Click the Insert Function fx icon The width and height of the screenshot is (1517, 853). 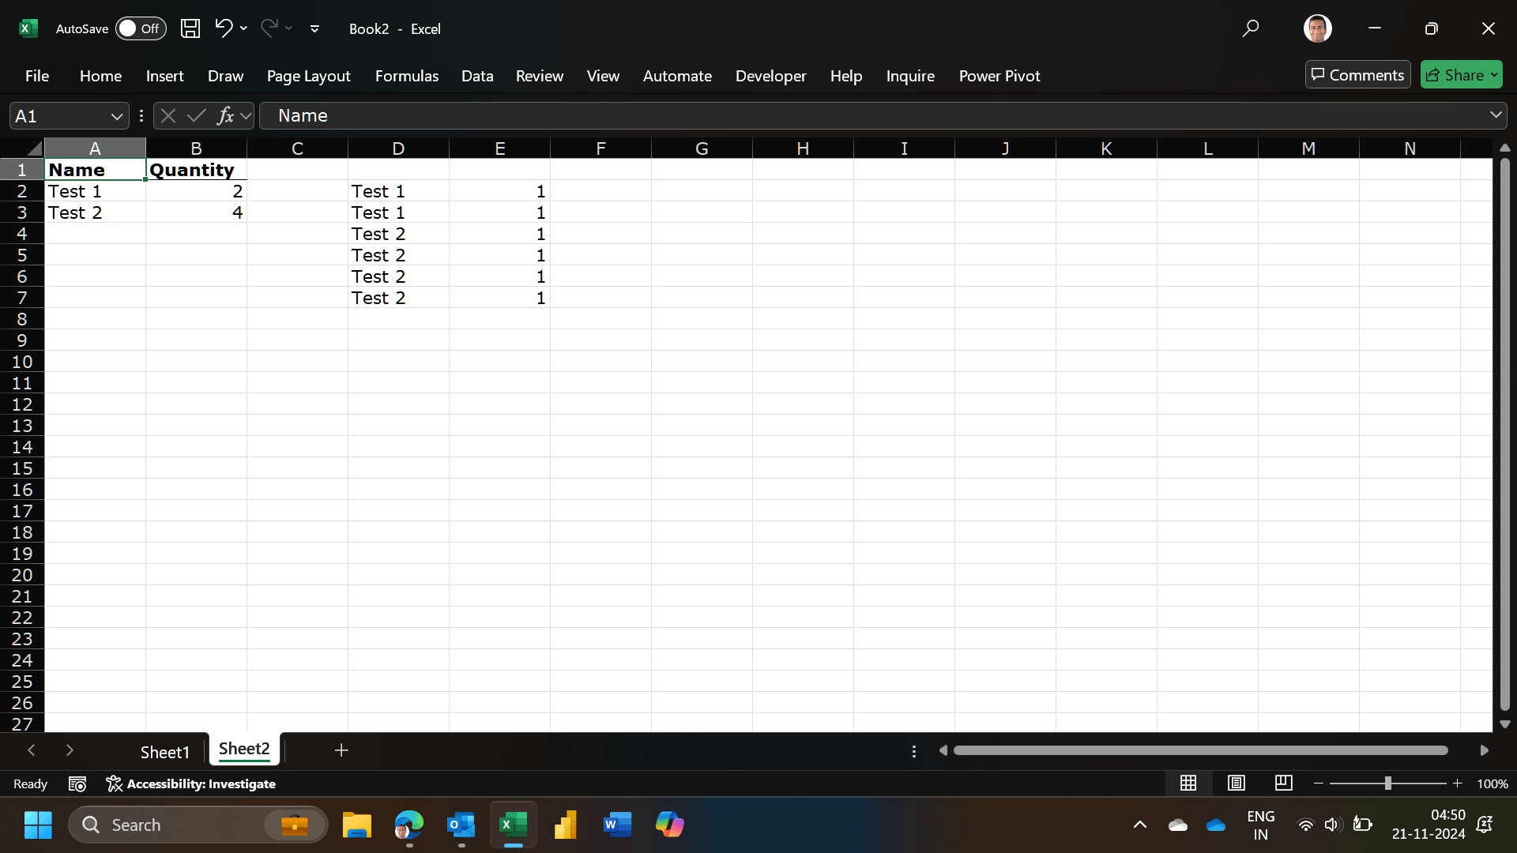225,116
